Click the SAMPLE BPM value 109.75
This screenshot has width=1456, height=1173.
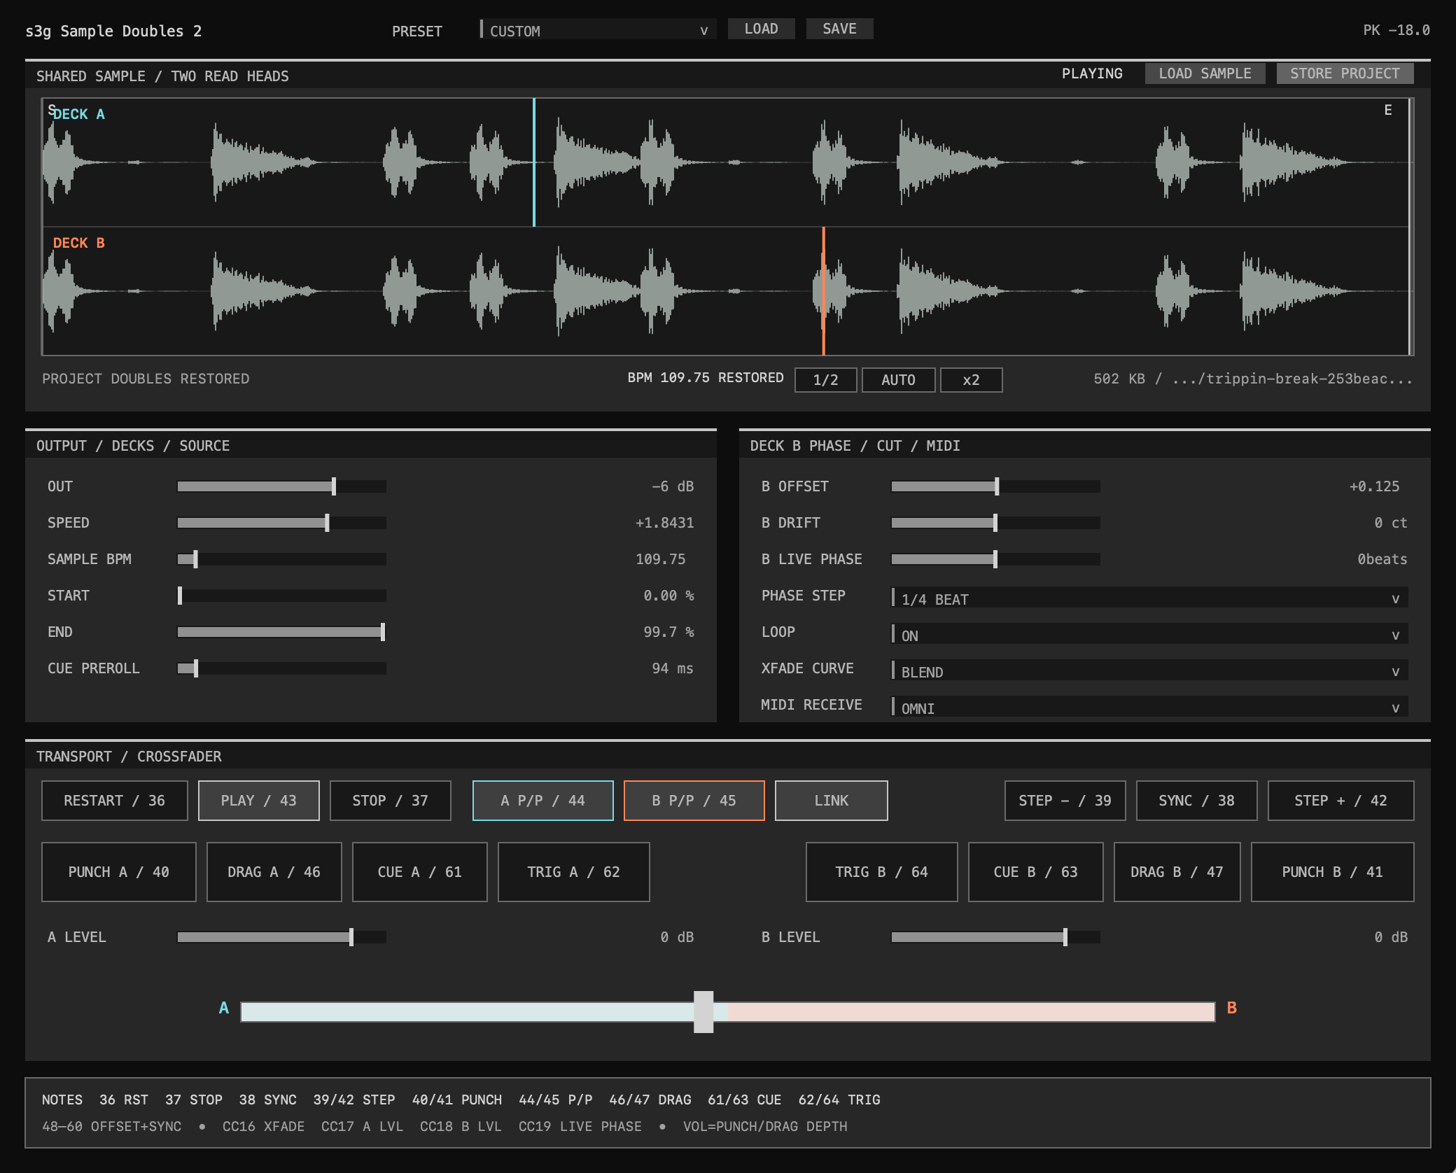click(660, 559)
